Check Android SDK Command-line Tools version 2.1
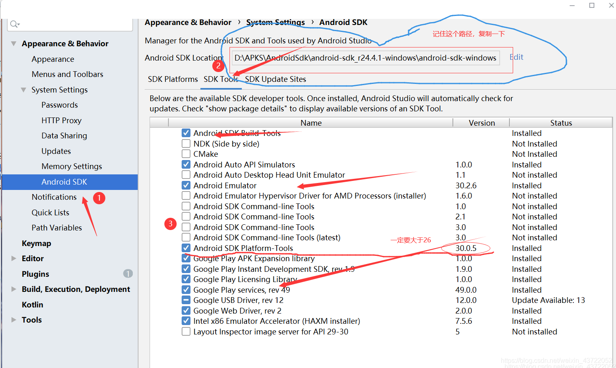This screenshot has height=368, width=616. point(186,217)
